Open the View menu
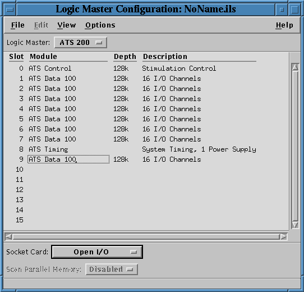 point(67,25)
